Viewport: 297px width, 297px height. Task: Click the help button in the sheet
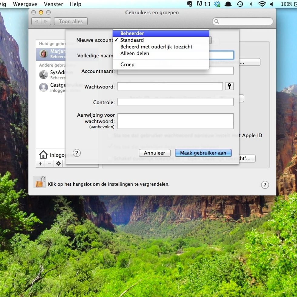click(77, 153)
